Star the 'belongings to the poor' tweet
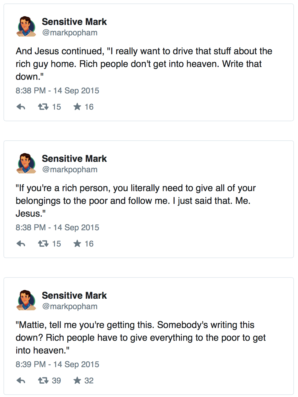 [x=77, y=244]
